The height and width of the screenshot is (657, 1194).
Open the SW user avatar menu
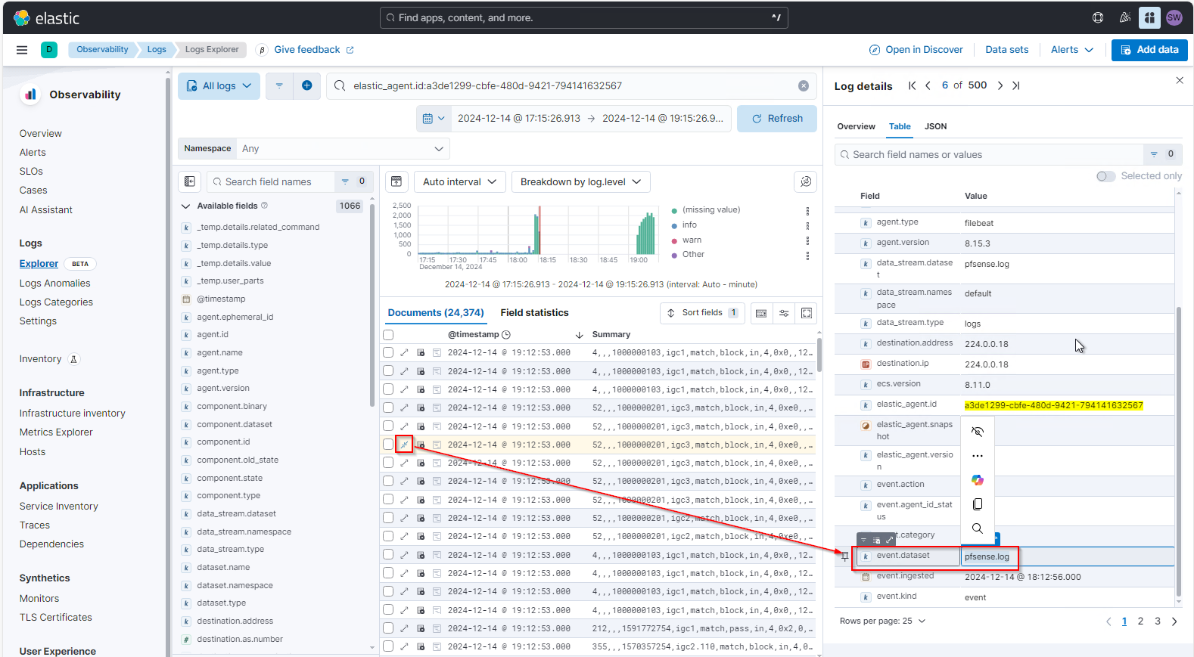(1174, 17)
